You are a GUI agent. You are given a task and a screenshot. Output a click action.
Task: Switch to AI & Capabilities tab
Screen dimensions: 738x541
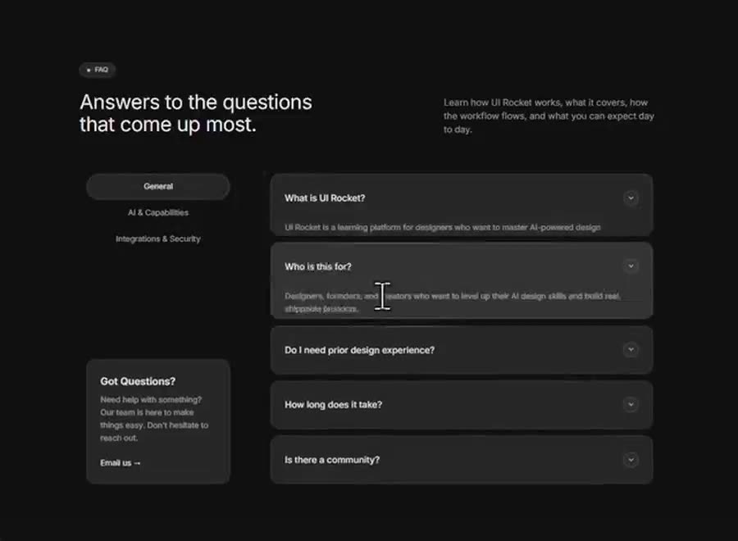(158, 212)
